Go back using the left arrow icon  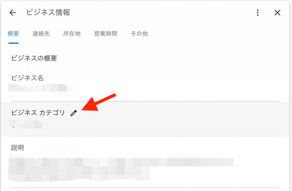[x=13, y=13]
